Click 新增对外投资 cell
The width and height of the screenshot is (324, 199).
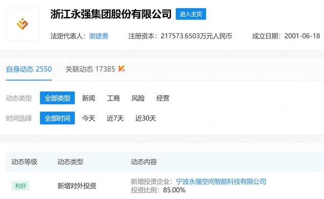(77, 186)
